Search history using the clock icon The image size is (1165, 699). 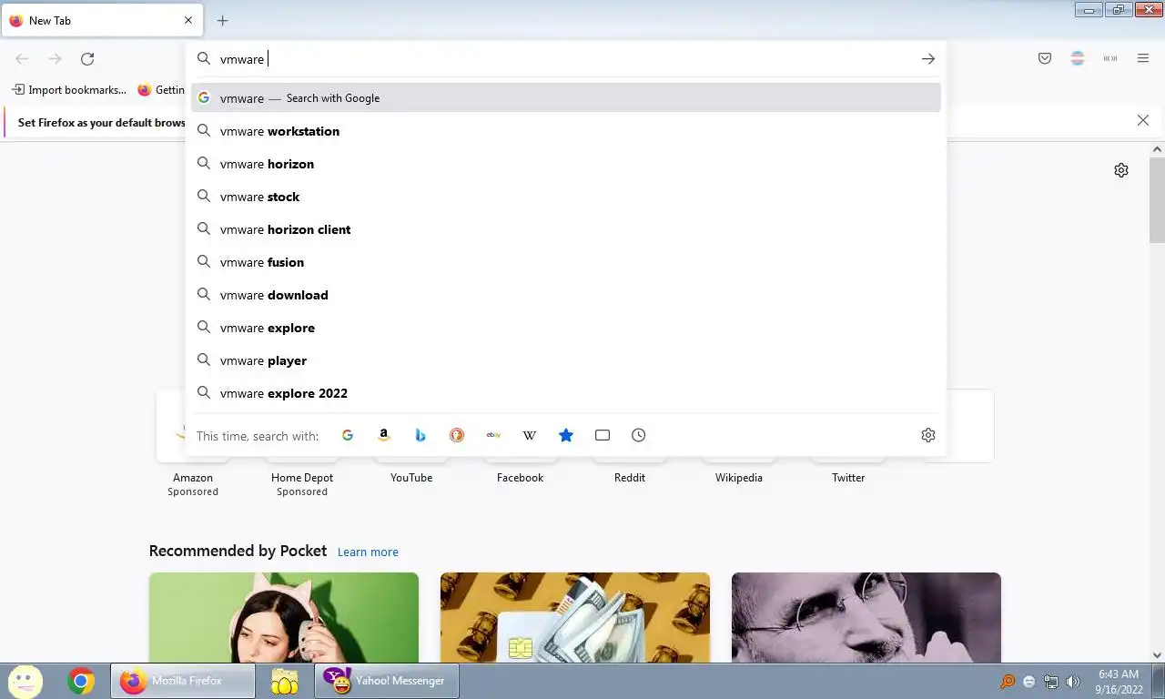pos(639,435)
